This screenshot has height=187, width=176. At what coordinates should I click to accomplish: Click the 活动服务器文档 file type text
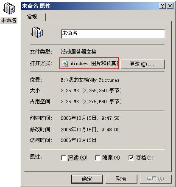pyautogui.click(x=79, y=52)
